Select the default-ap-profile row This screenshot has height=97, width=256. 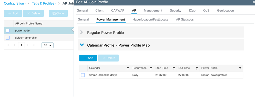(x=39, y=38)
